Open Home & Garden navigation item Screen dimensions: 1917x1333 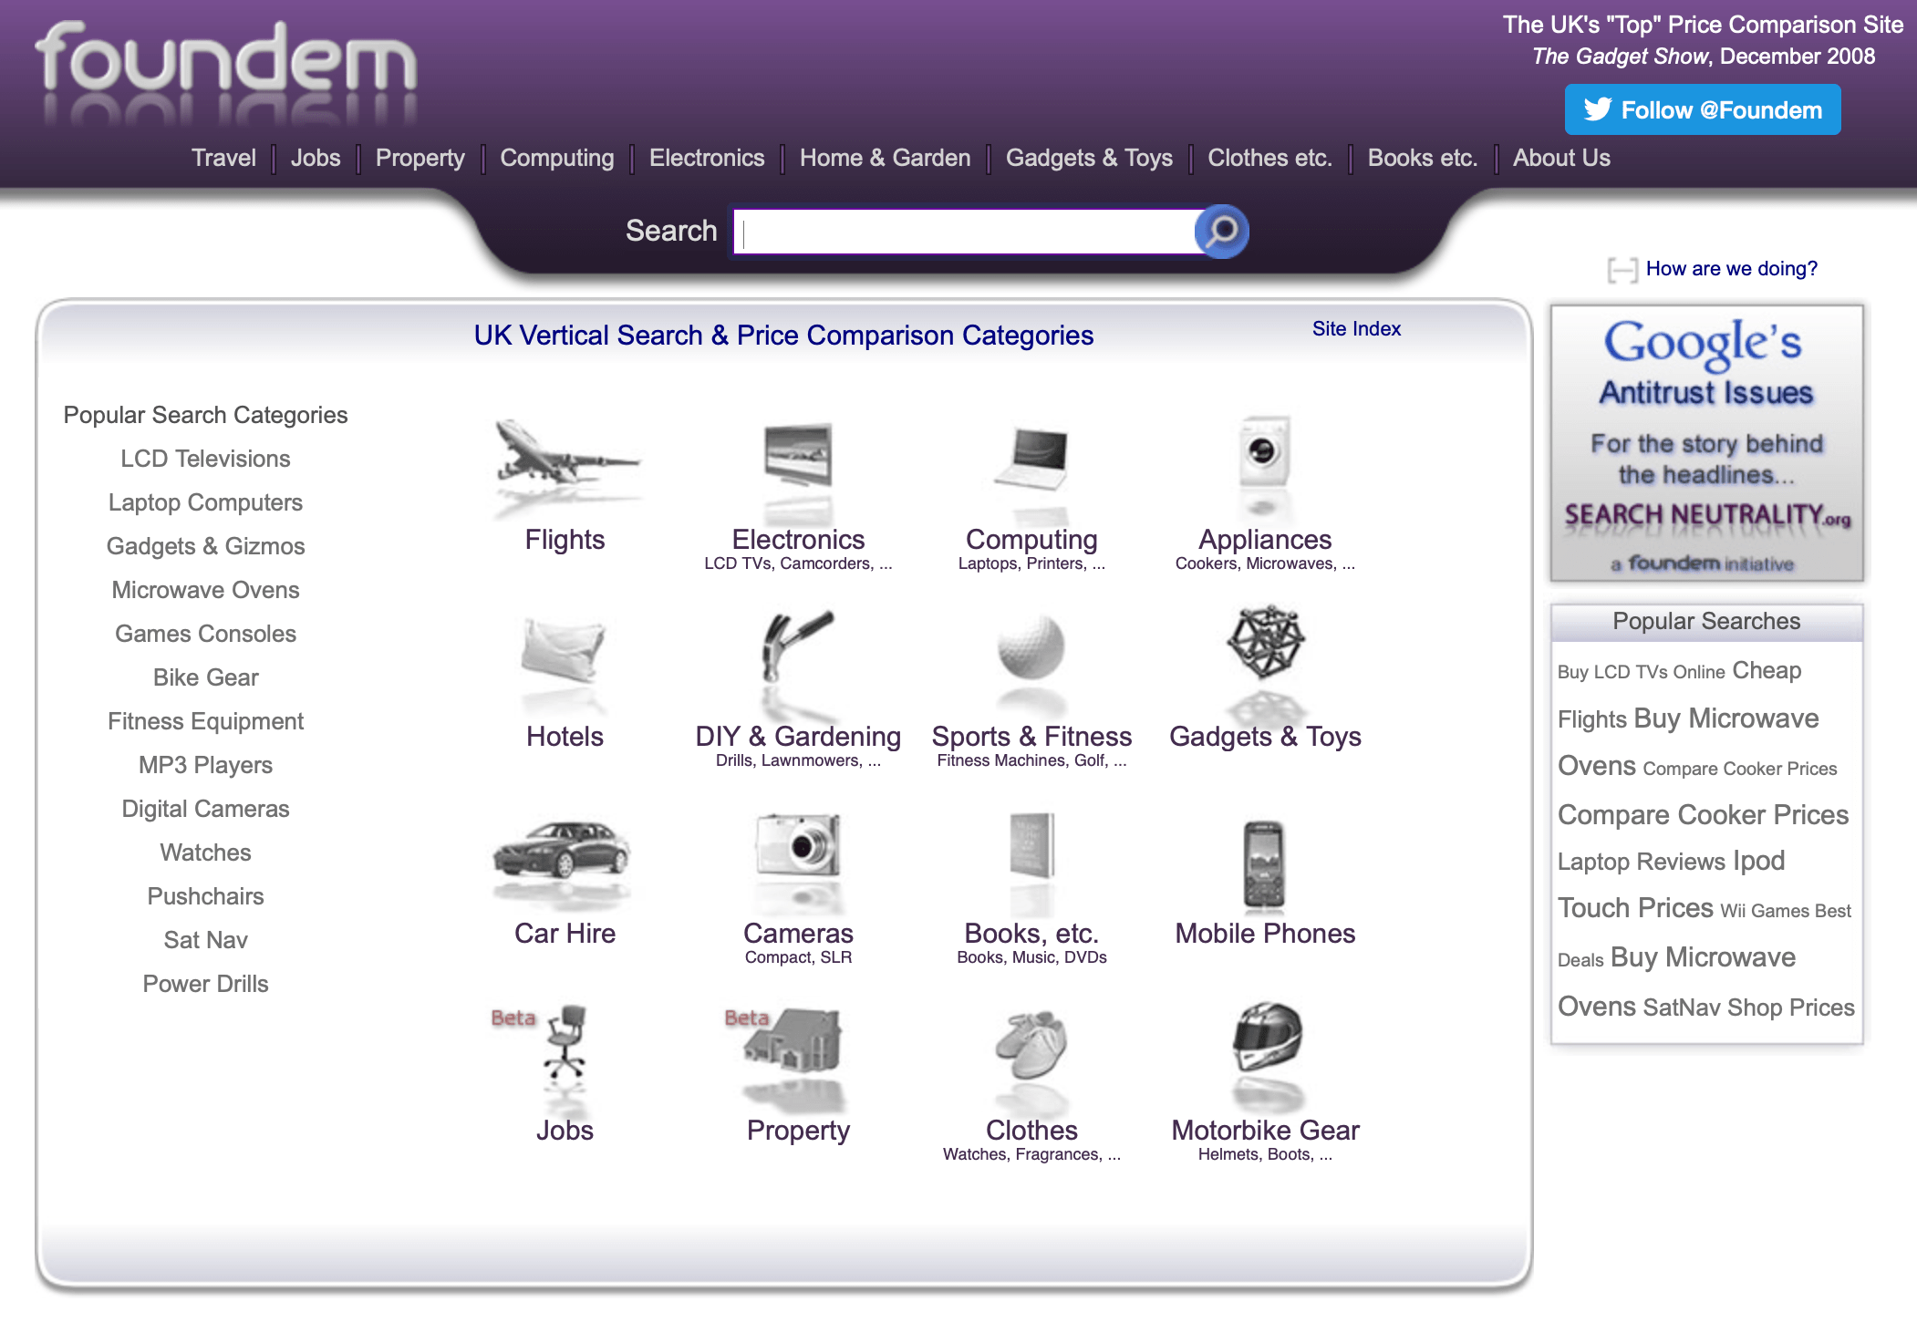tap(886, 158)
